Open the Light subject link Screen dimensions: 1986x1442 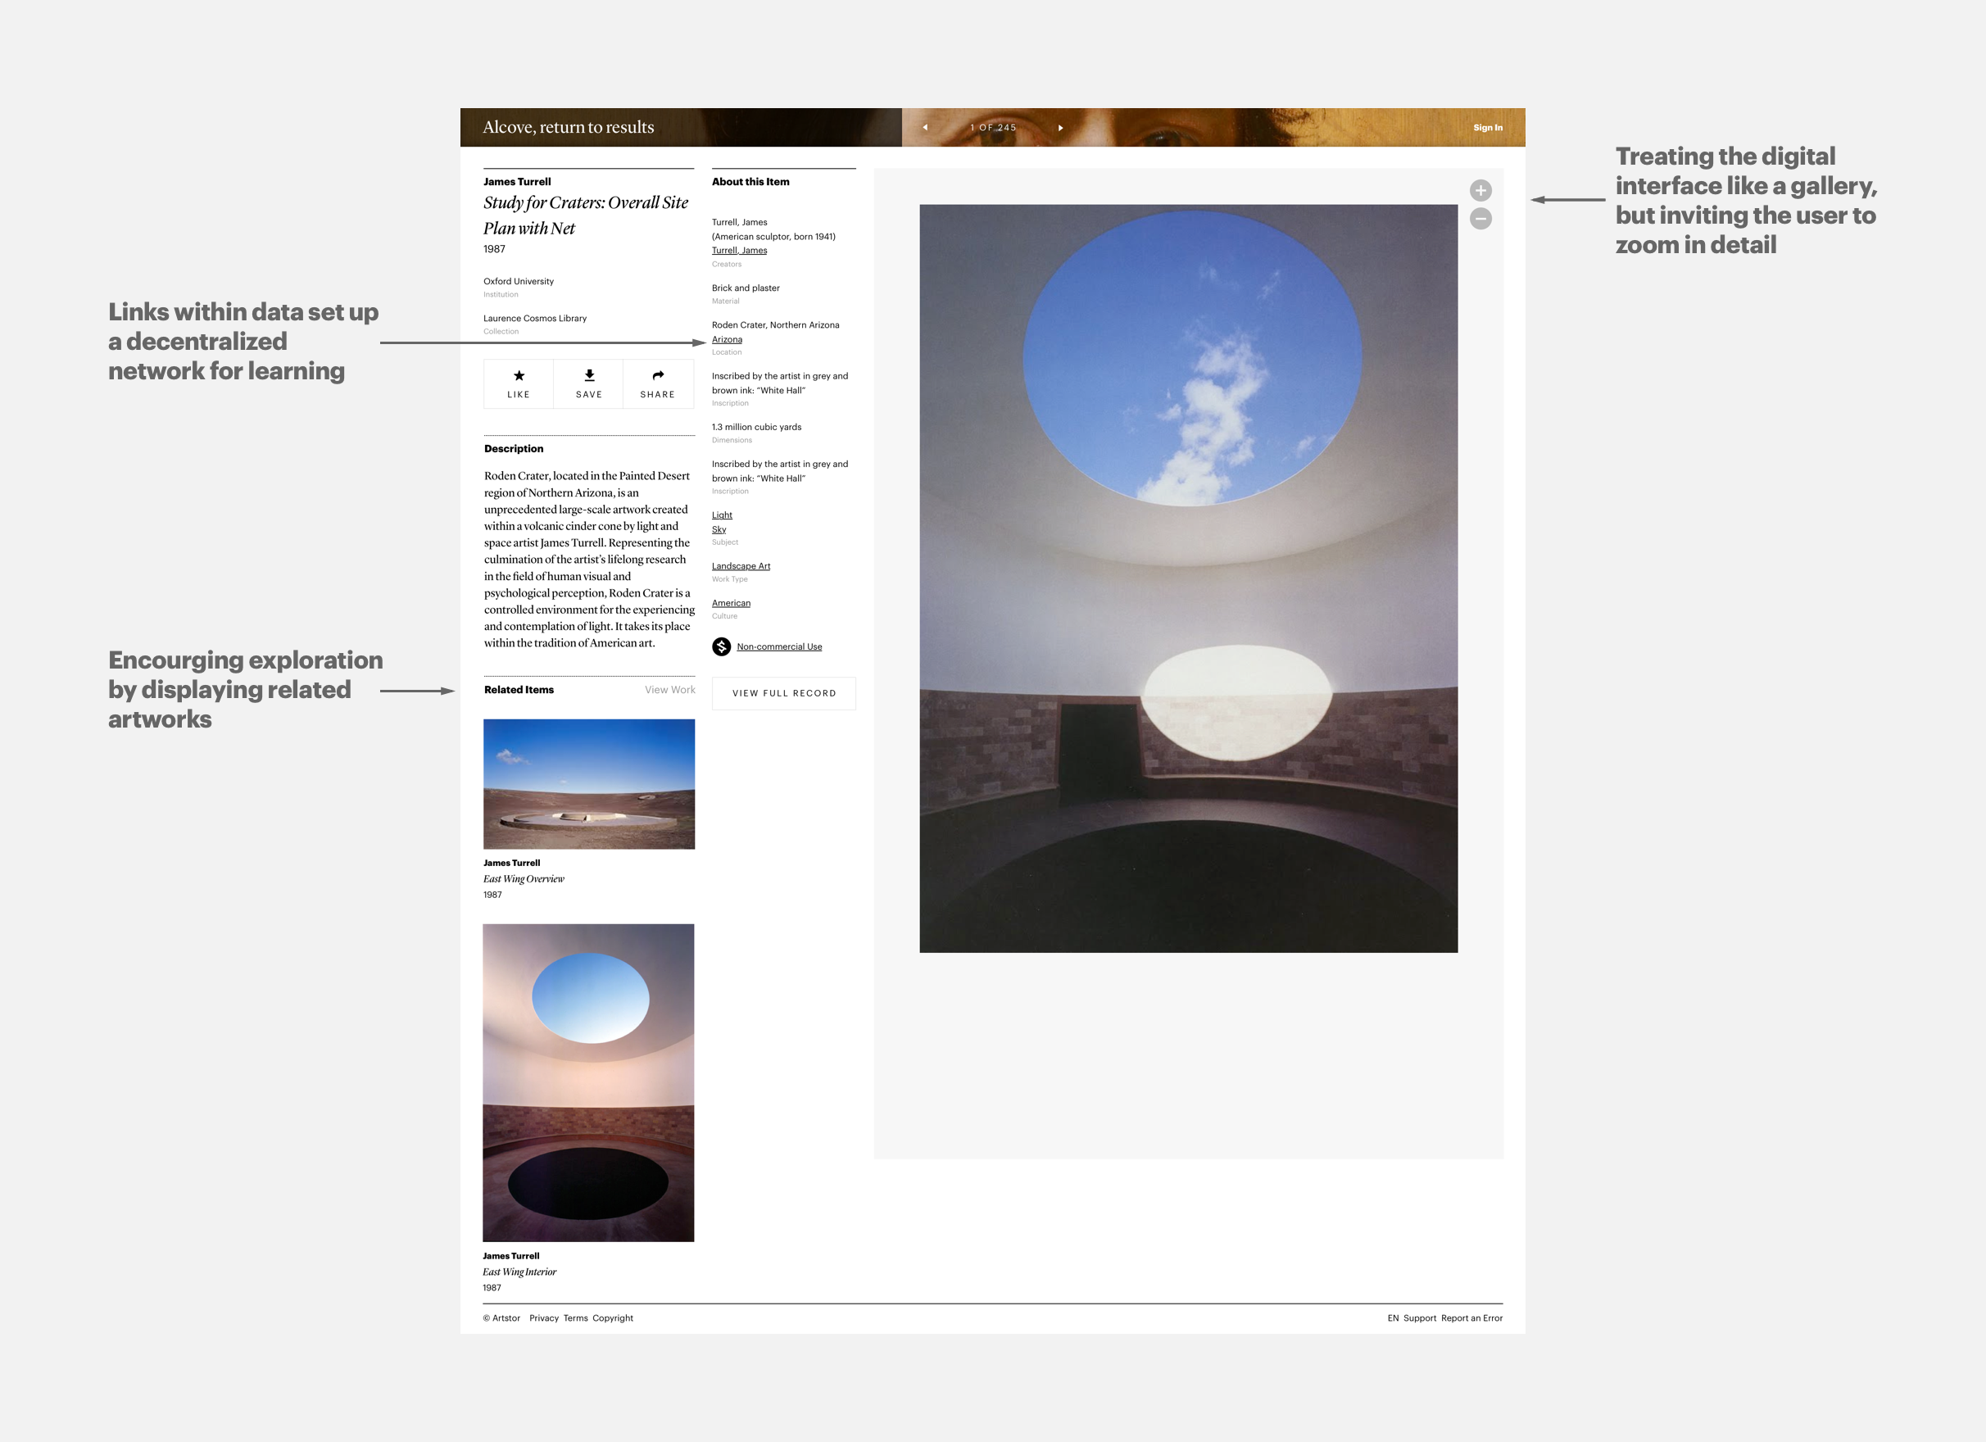(x=722, y=515)
